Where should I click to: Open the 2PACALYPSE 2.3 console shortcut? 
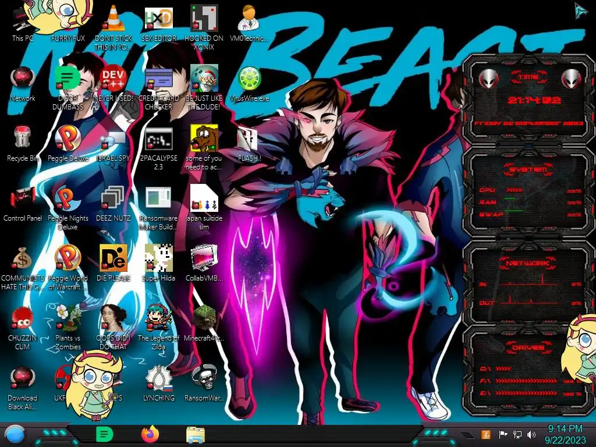coord(158,149)
